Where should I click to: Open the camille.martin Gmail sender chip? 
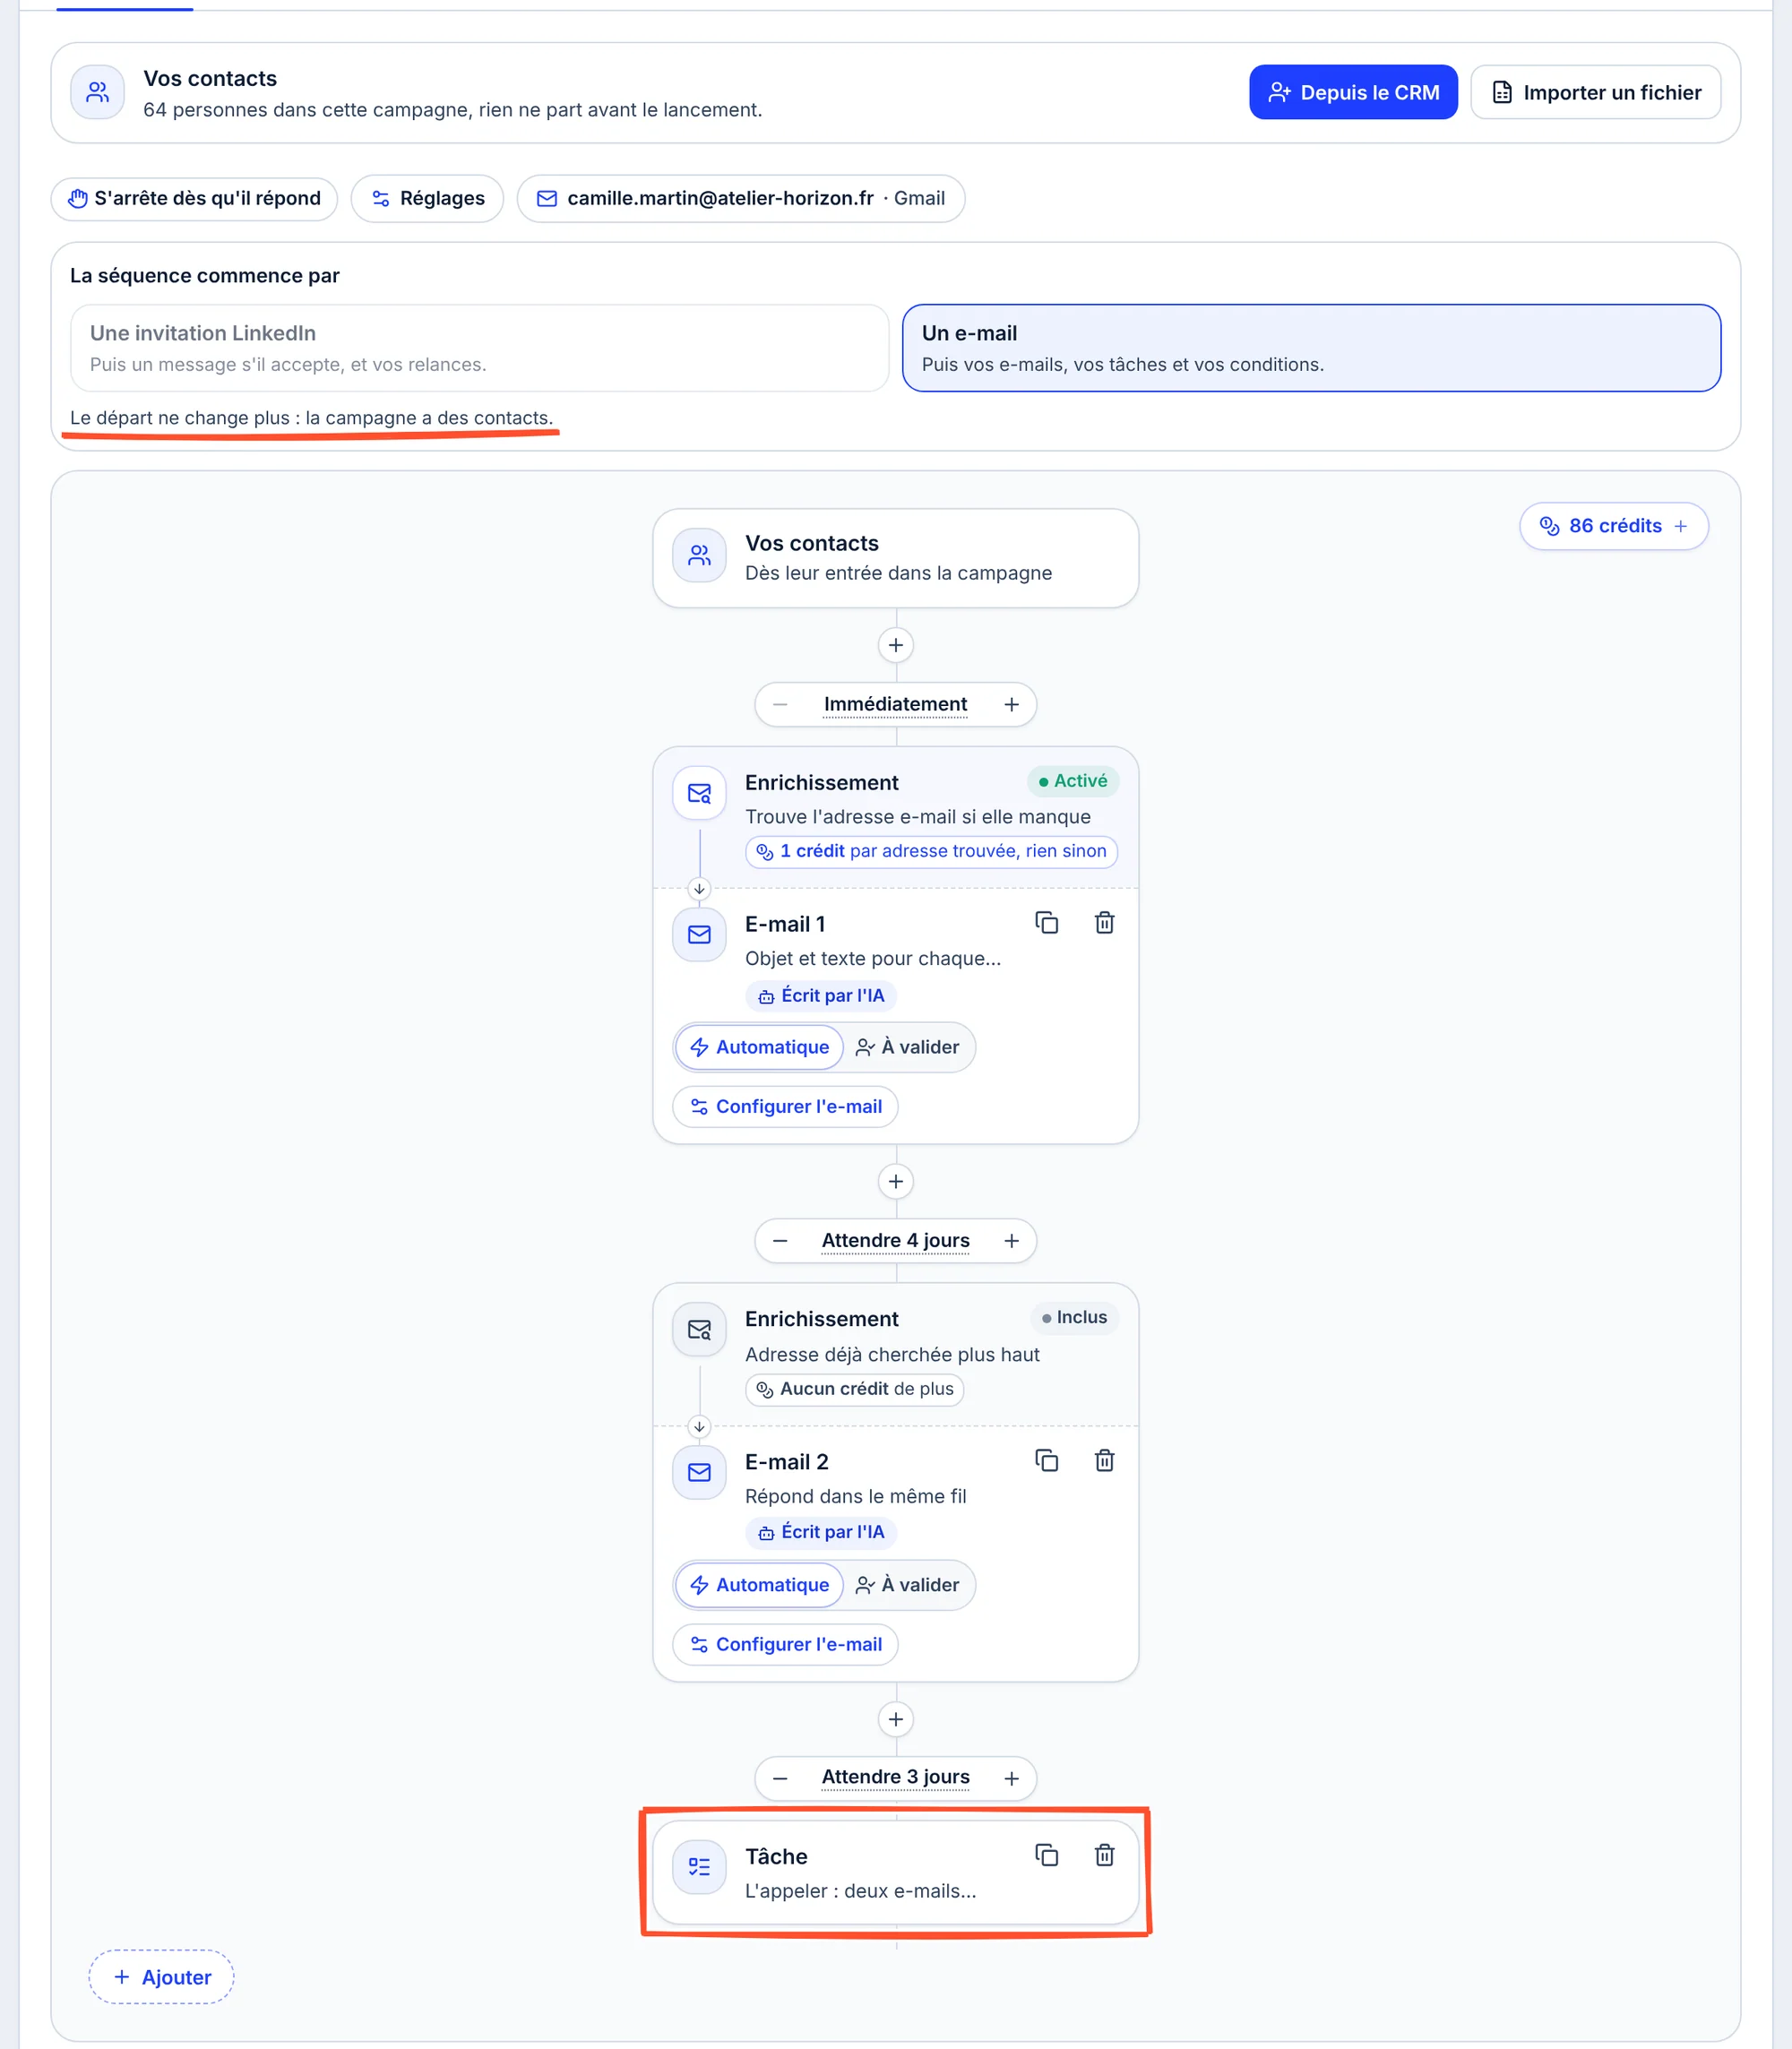(740, 198)
